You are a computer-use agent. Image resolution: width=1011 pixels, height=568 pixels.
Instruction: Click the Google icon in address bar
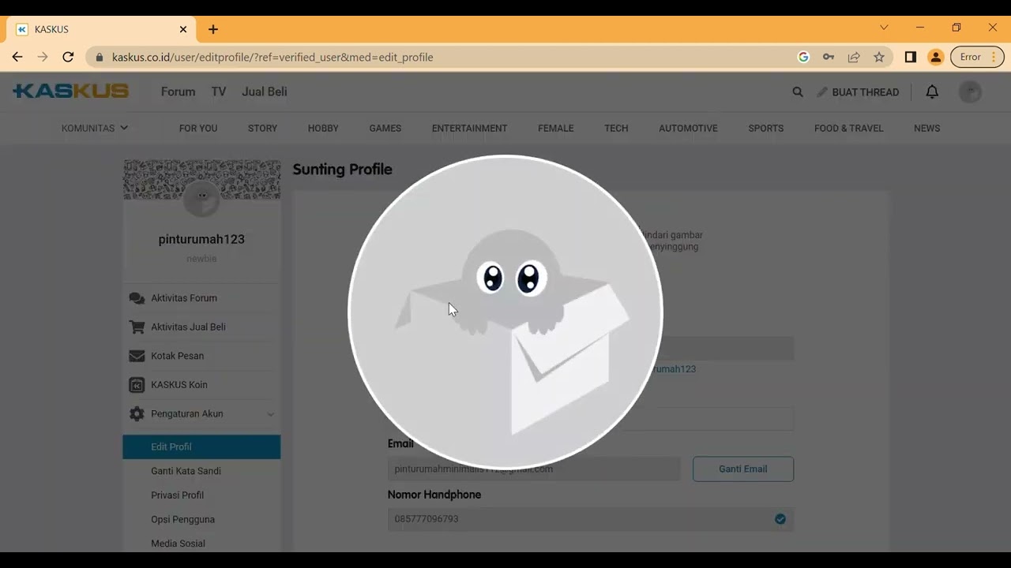(803, 57)
